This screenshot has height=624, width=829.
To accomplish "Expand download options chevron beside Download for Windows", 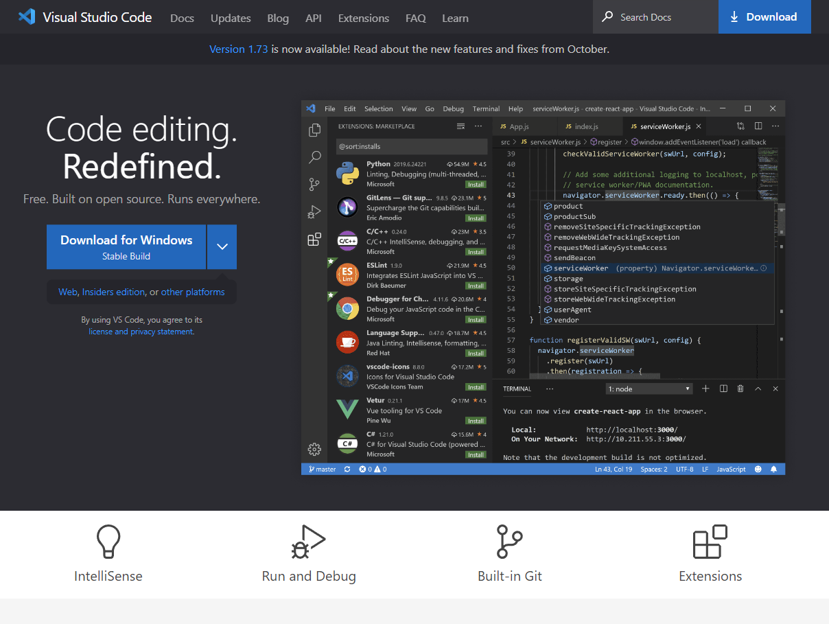I will tap(222, 246).
